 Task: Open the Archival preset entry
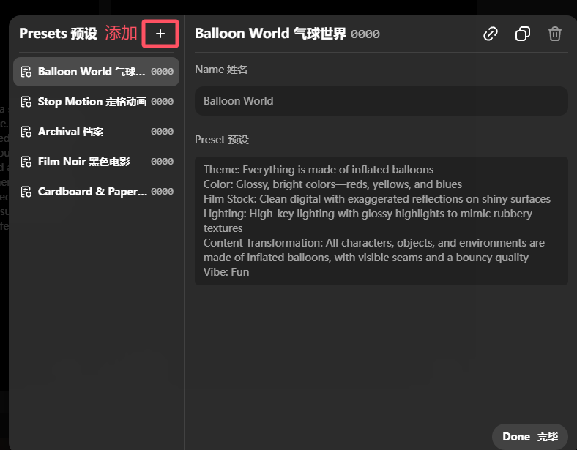coord(96,132)
